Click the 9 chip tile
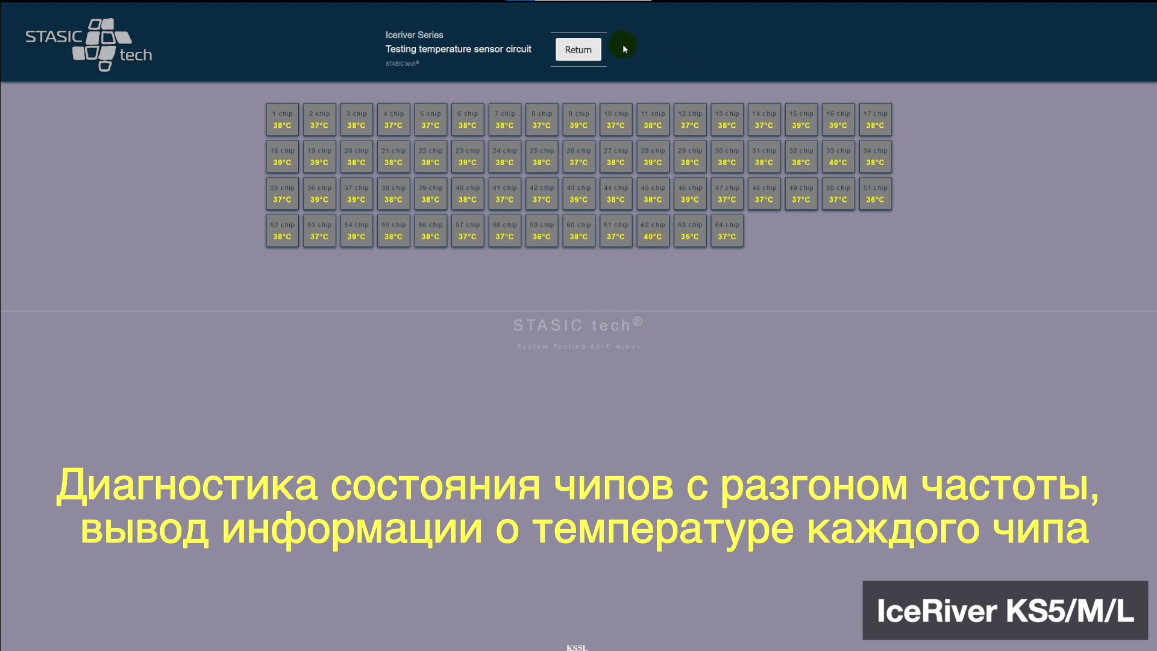1157x651 pixels. [578, 119]
